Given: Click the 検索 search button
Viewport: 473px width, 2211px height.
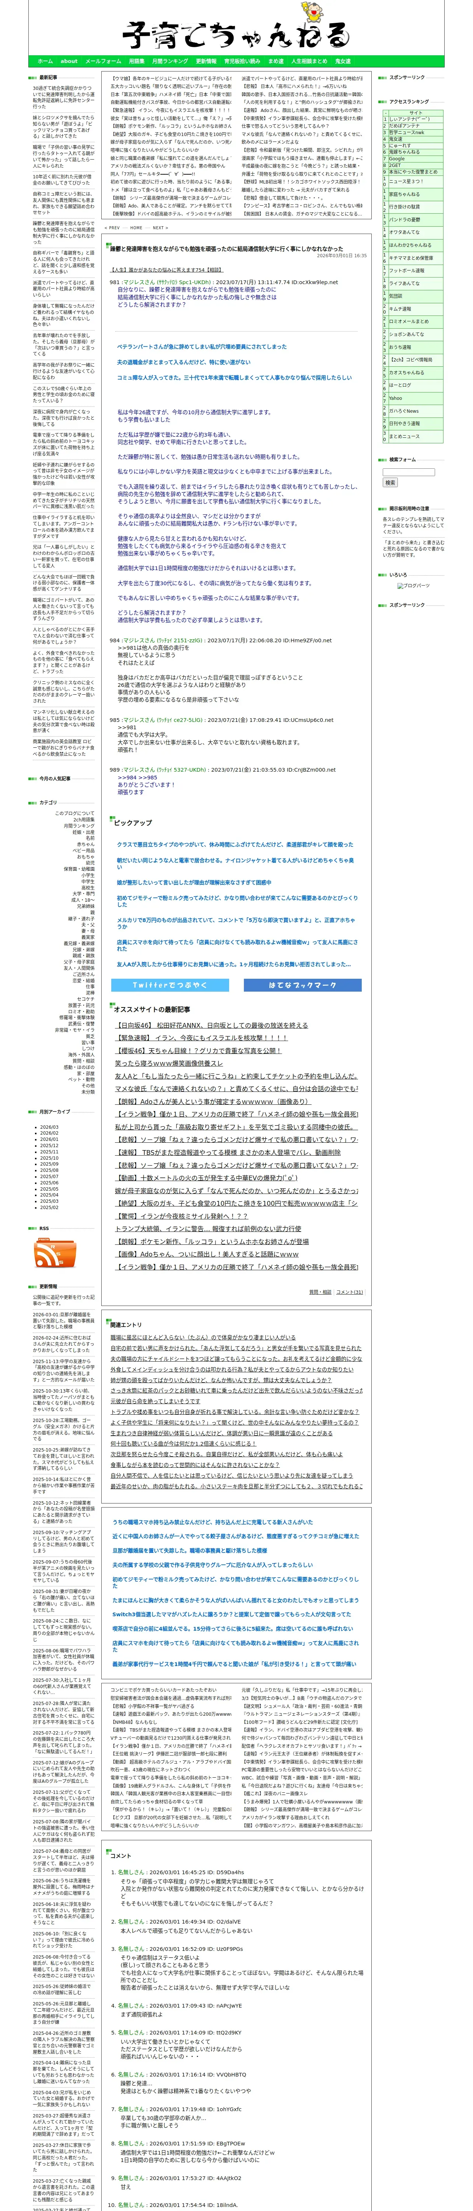Looking at the screenshot, I should (390, 482).
